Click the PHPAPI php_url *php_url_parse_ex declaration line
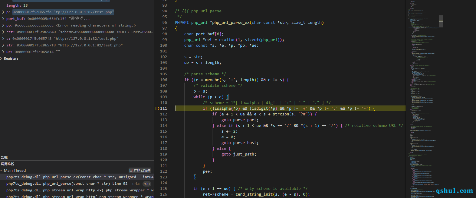 click(x=249, y=23)
